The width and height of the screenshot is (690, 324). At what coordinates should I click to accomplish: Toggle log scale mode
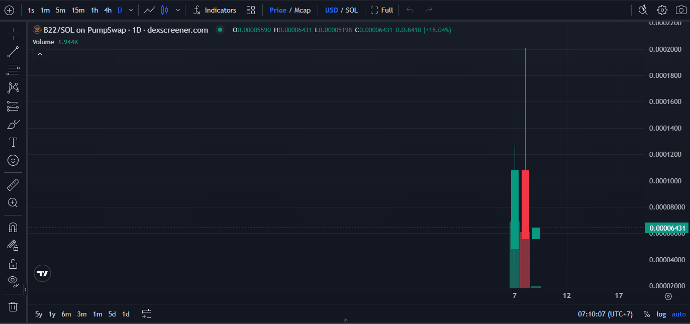click(661, 314)
